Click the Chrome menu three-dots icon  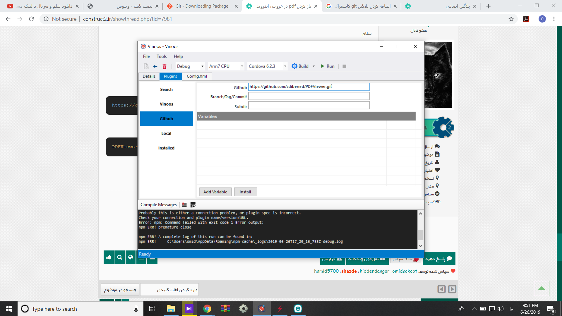click(554, 19)
